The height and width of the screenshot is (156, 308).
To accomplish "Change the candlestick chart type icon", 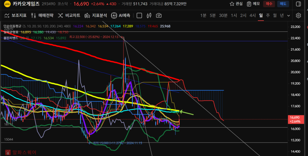I will pyautogui.click(x=149, y=15).
